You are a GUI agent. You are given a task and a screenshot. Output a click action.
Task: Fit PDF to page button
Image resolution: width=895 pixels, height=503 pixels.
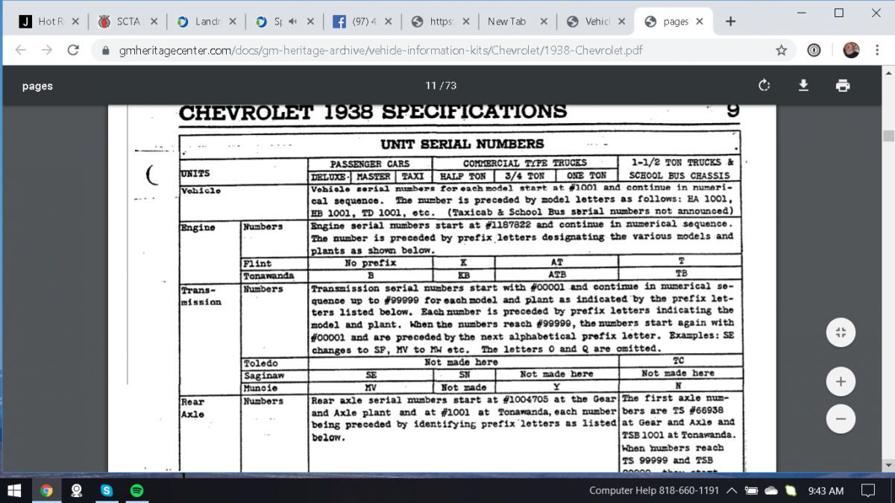841,333
